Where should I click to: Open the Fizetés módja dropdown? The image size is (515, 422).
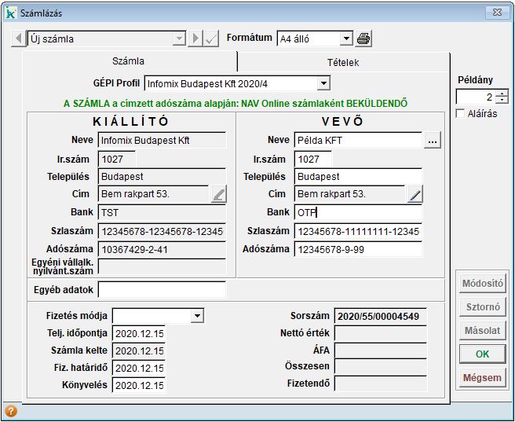197,316
